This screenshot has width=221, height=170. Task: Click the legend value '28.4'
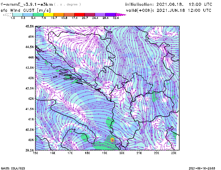pos(106,18)
